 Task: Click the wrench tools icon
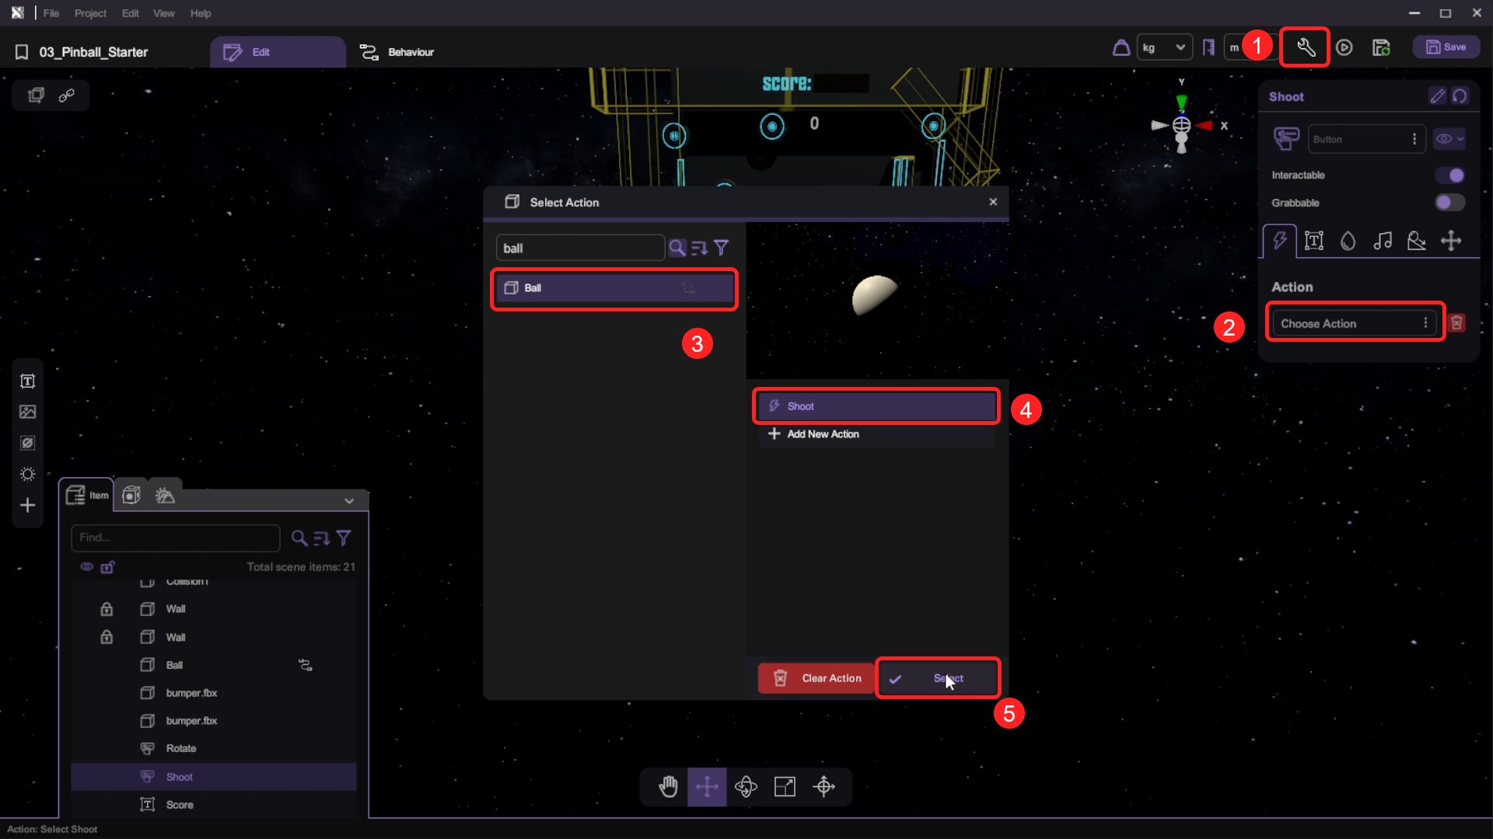click(1306, 48)
